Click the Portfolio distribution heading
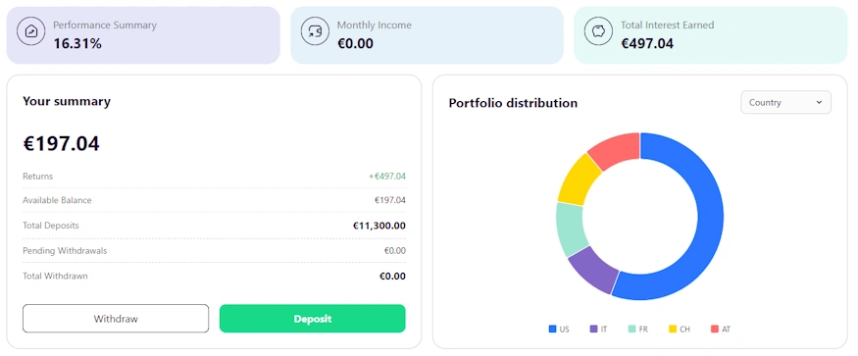Image resolution: width=858 pixels, height=356 pixels. click(x=513, y=103)
